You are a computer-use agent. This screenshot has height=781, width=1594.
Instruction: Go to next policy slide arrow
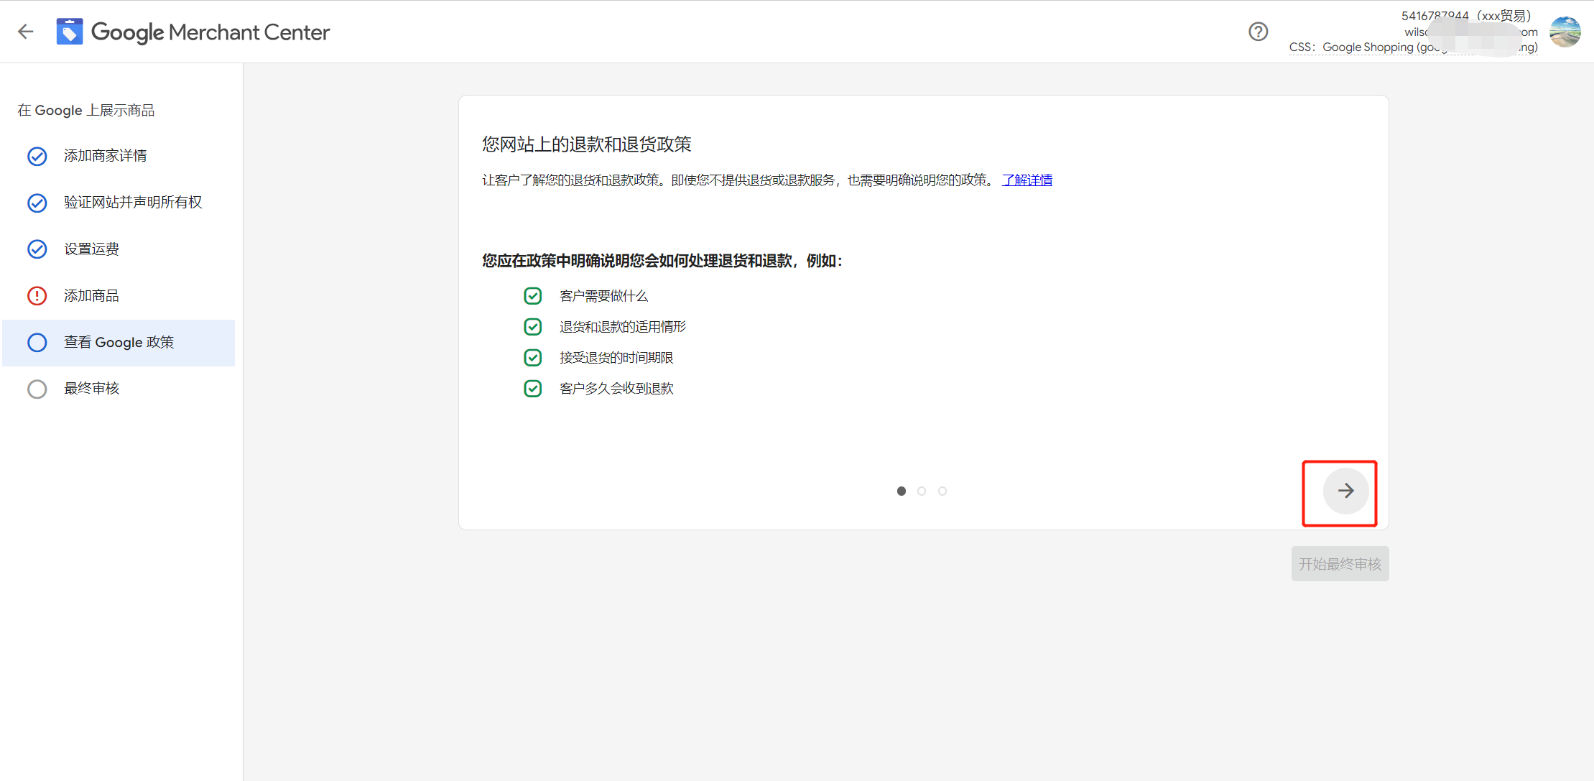[x=1345, y=491]
